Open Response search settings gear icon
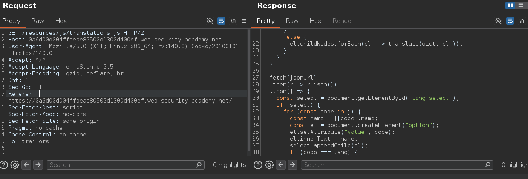528x179 pixels. pyautogui.click(x=269, y=165)
